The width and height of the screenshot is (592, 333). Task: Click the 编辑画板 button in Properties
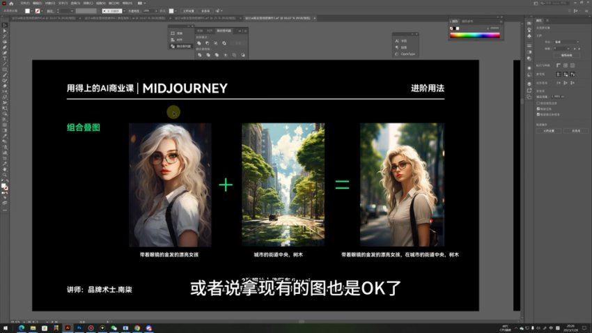[566, 55]
